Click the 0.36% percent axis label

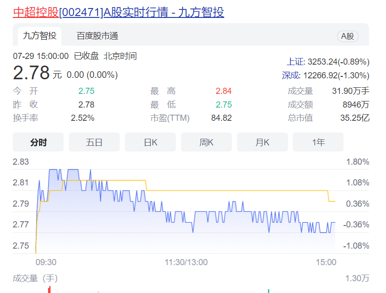tap(358, 204)
